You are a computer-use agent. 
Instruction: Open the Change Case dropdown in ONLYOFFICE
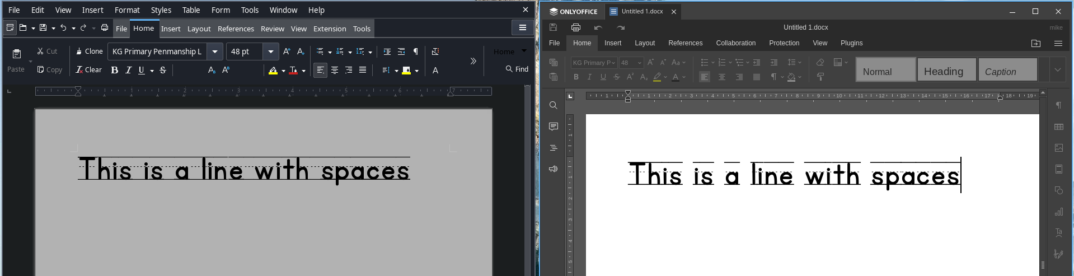click(x=678, y=62)
